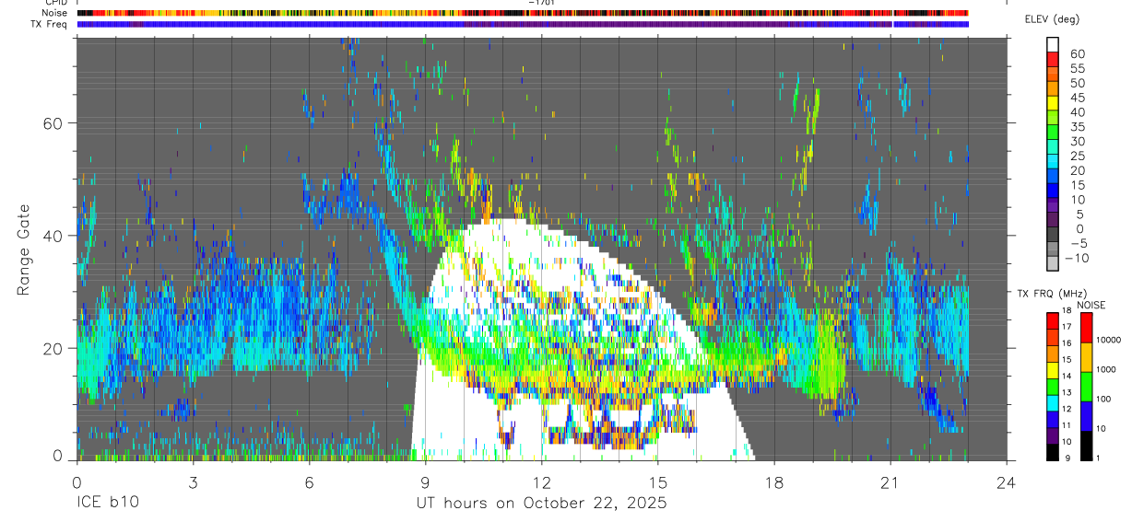
Task: Select the '45' label on ELEV colorbar
Action: coord(1077,98)
